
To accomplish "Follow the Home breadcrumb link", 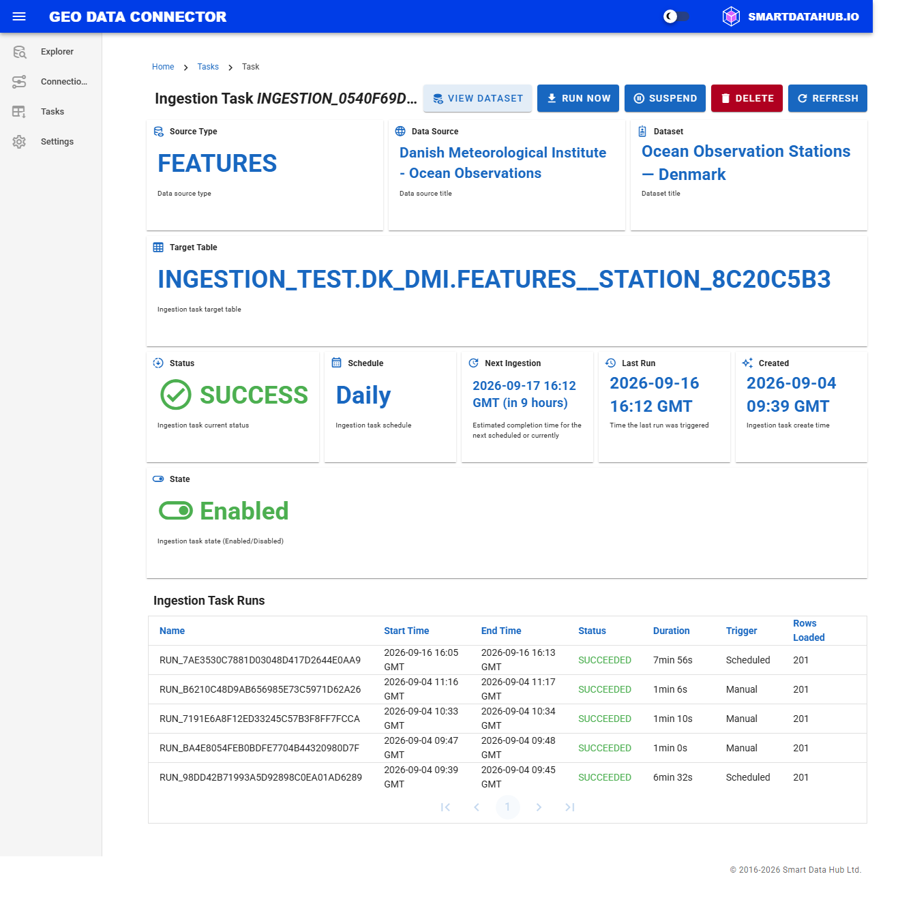I will (163, 67).
